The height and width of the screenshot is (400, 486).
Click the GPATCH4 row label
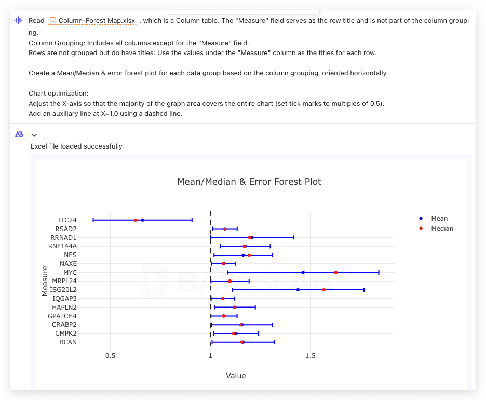tap(62, 316)
